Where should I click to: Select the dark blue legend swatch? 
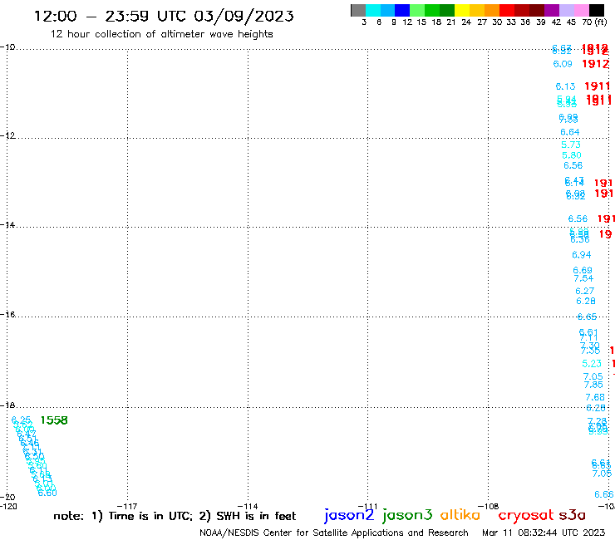[402, 10]
